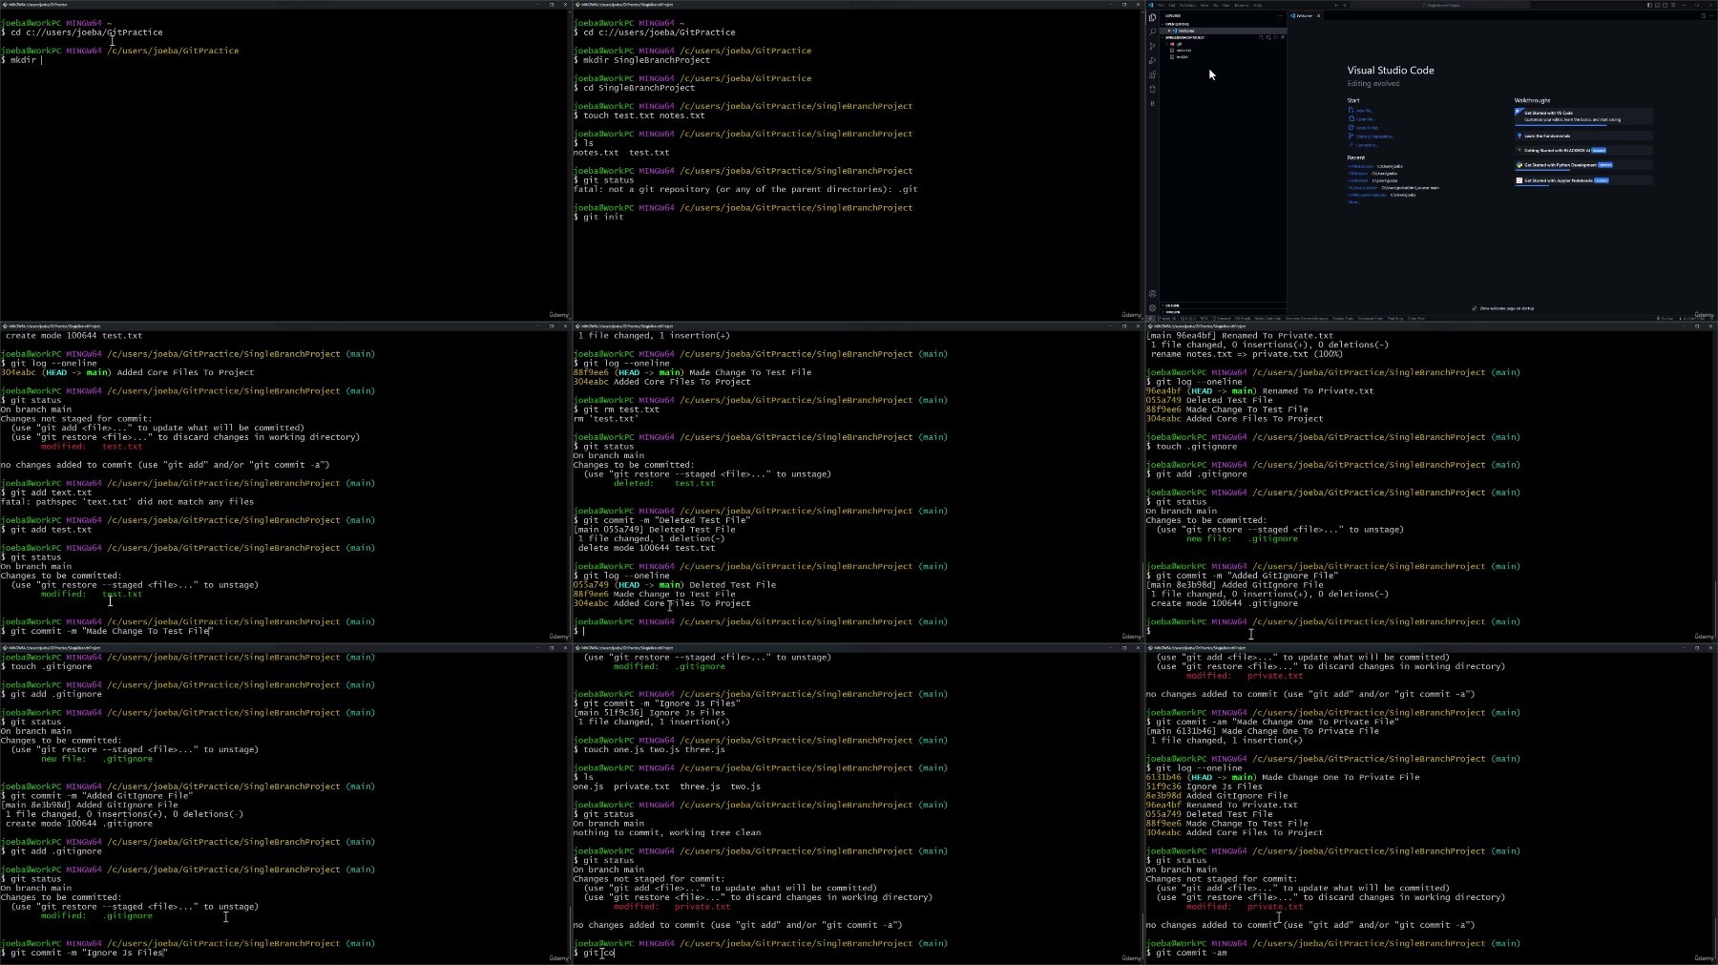Open Get Started with Python Development walkthrough
1718x965 pixels.
(x=1583, y=165)
